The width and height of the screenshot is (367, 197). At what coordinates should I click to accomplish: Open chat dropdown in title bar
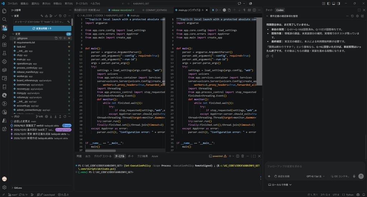click(x=244, y=4)
